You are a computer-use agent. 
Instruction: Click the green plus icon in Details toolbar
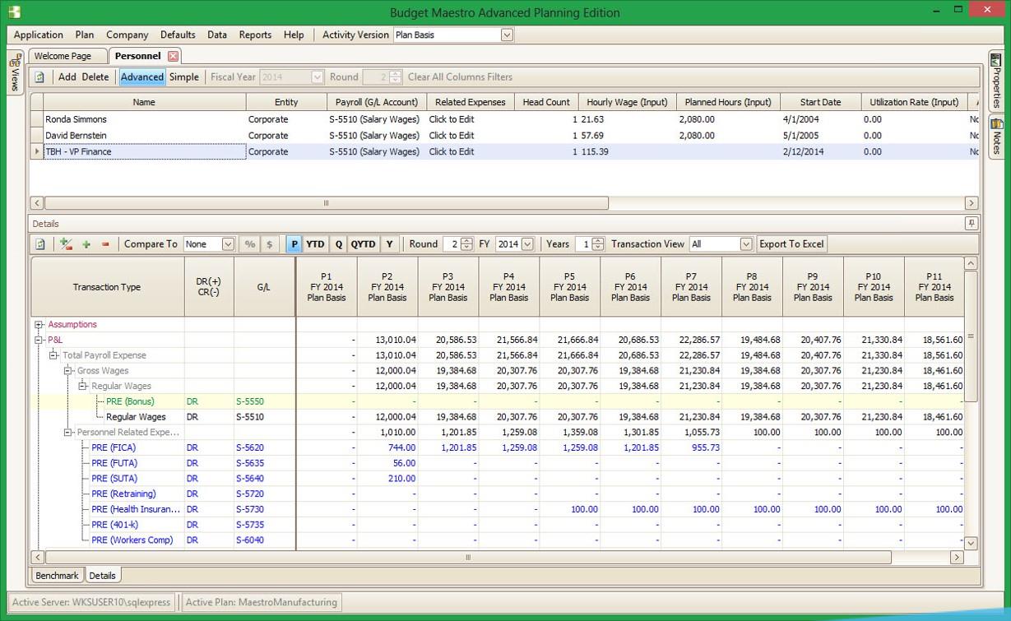pyautogui.click(x=86, y=244)
